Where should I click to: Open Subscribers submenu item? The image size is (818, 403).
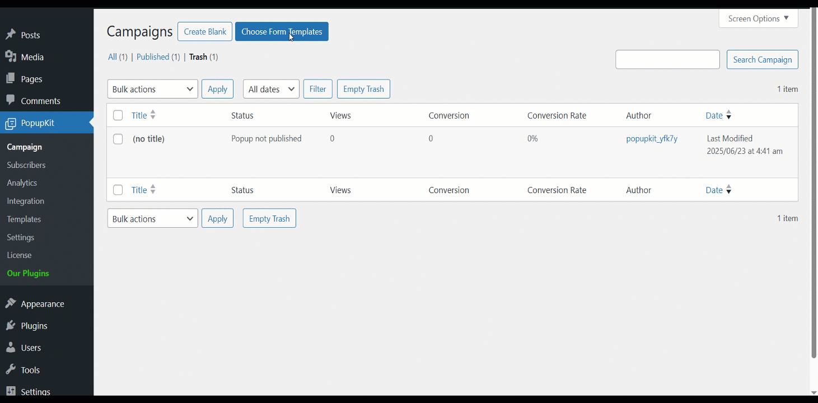[26, 165]
